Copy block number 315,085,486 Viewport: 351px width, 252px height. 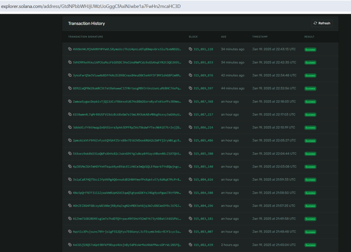(x=190, y=141)
